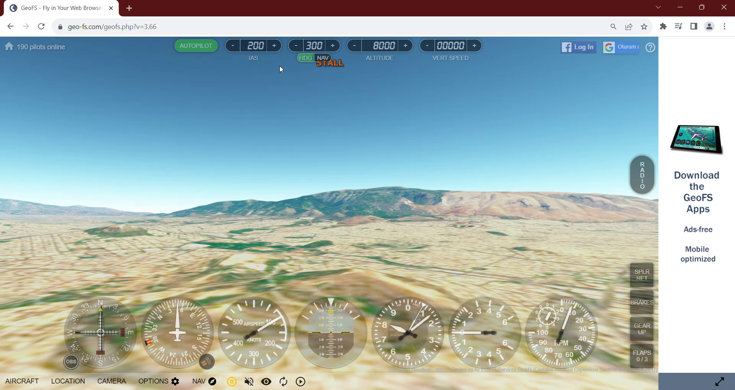Pause the flight simulation

(x=232, y=382)
